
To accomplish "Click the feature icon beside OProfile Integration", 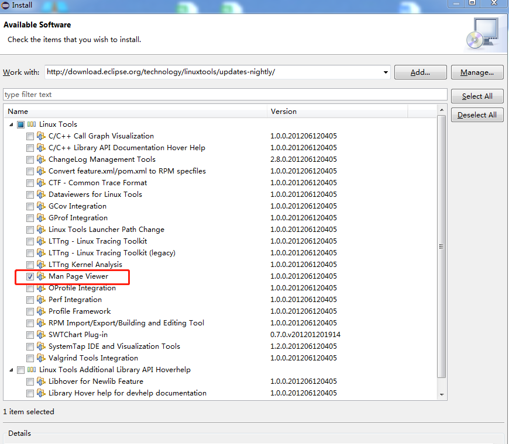I will click(41, 287).
